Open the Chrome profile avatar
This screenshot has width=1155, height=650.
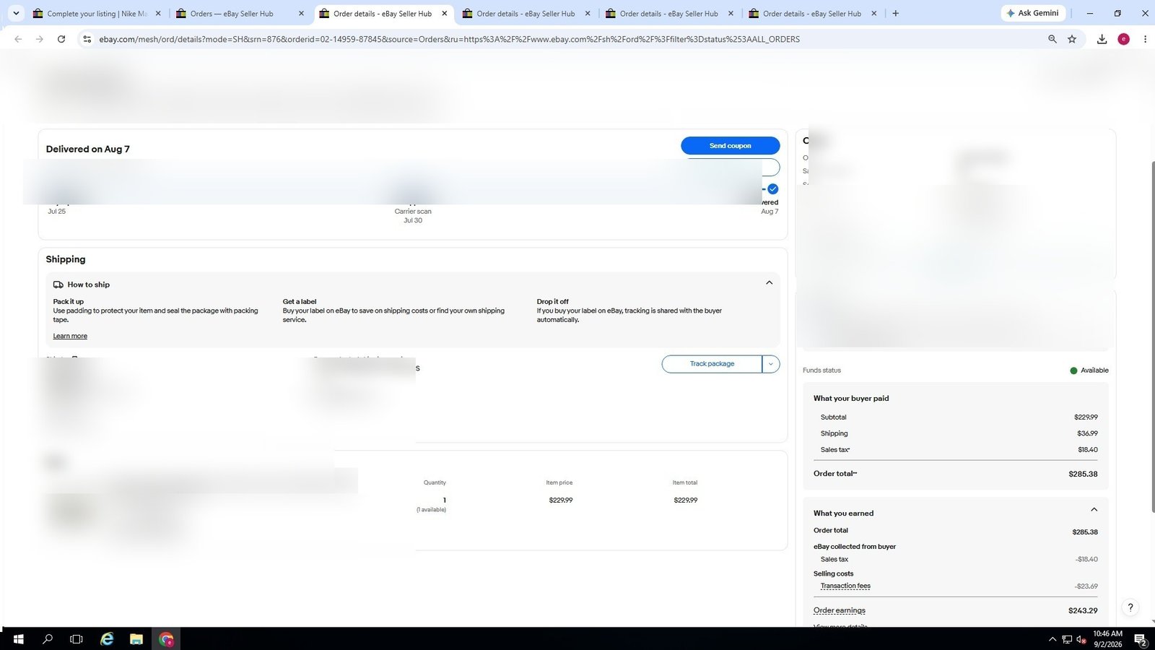click(1123, 39)
